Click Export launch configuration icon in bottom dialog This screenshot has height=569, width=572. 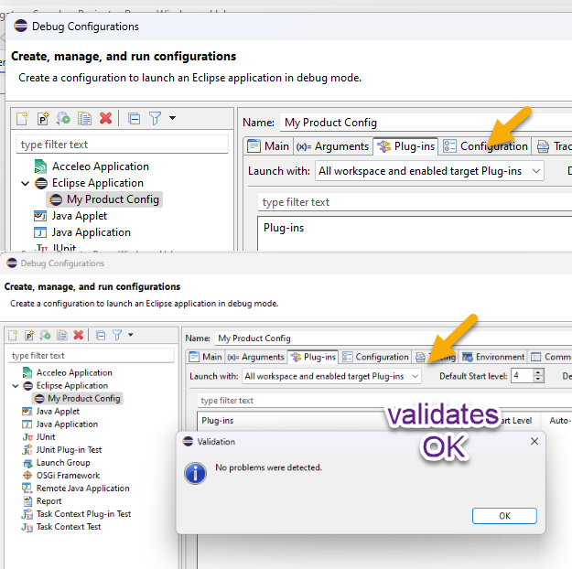[45, 335]
